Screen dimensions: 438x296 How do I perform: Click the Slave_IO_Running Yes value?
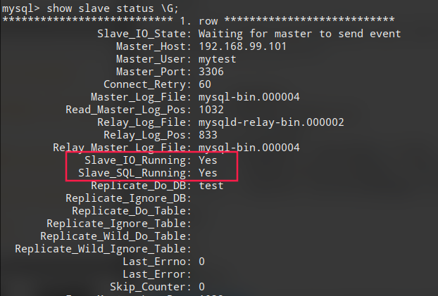point(208,160)
